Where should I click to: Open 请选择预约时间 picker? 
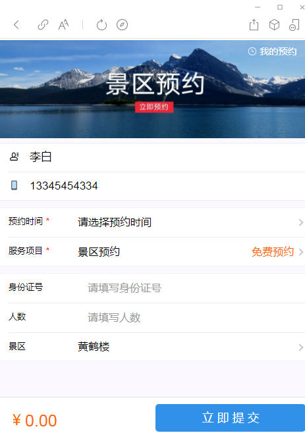pyautogui.click(x=115, y=222)
